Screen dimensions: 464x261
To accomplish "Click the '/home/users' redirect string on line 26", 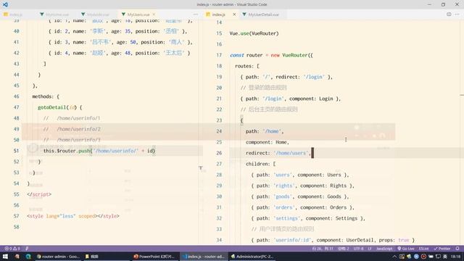I will (x=291, y=153).
